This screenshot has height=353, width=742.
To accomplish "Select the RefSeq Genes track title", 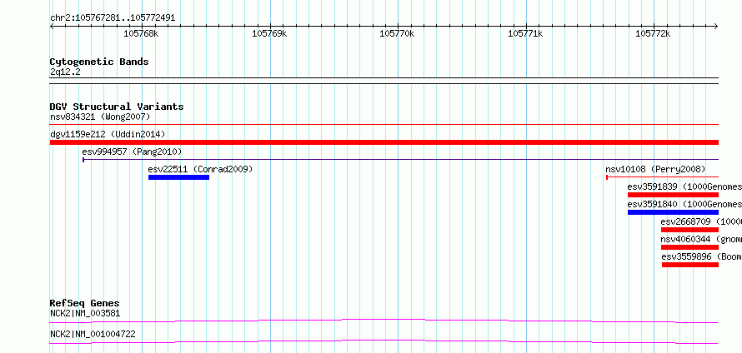I will point(85,303).
